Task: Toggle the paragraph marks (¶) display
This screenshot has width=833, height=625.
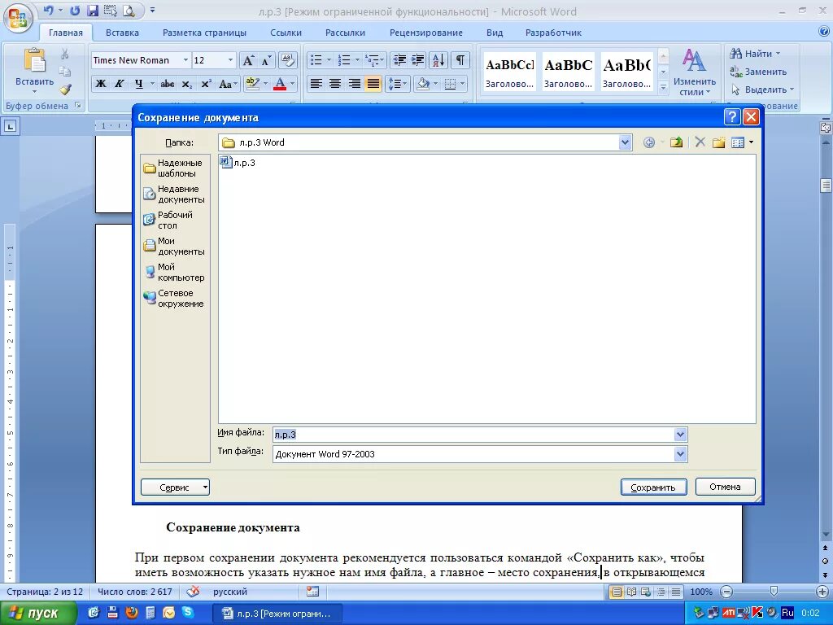Action: [x=460, y=60]
